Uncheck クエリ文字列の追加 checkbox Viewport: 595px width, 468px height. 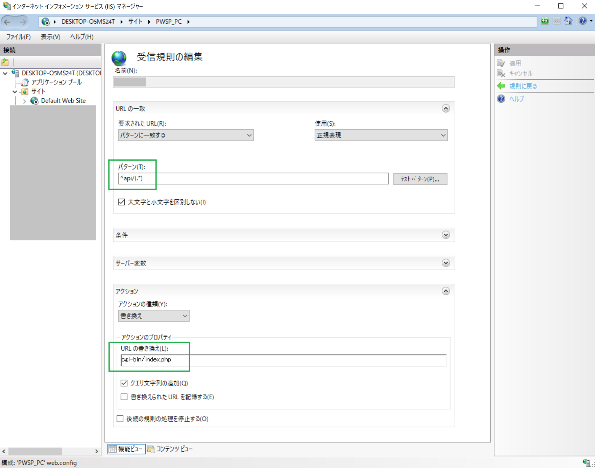point(124,383)
